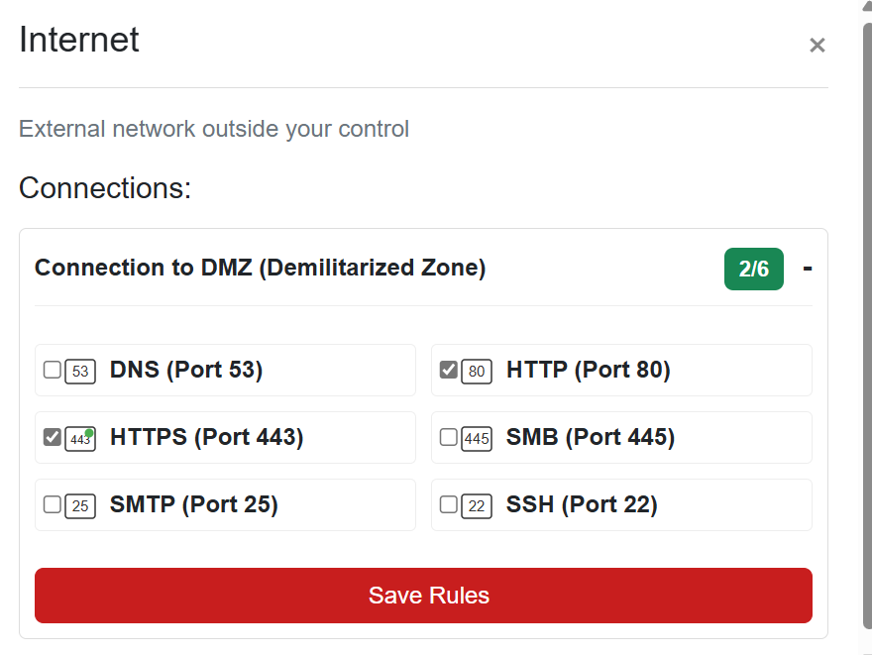
Task: Click the Connection to DMZ header title
Action: pyautogui.click(x=261, y=268)
